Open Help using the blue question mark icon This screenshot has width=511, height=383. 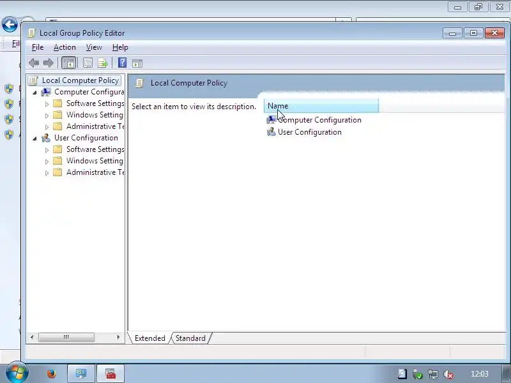[122, 63]
